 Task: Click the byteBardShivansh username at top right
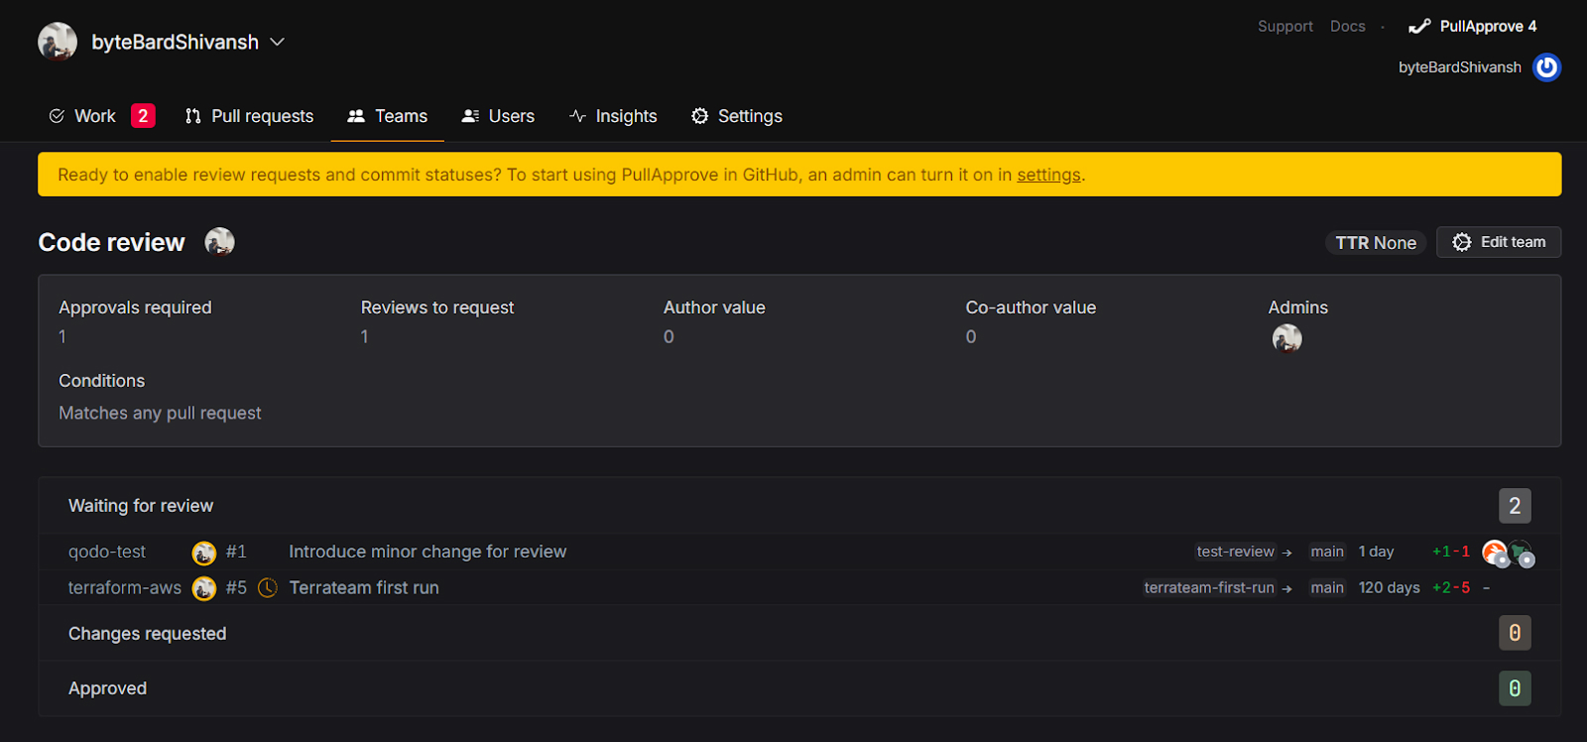(1460, 67)
